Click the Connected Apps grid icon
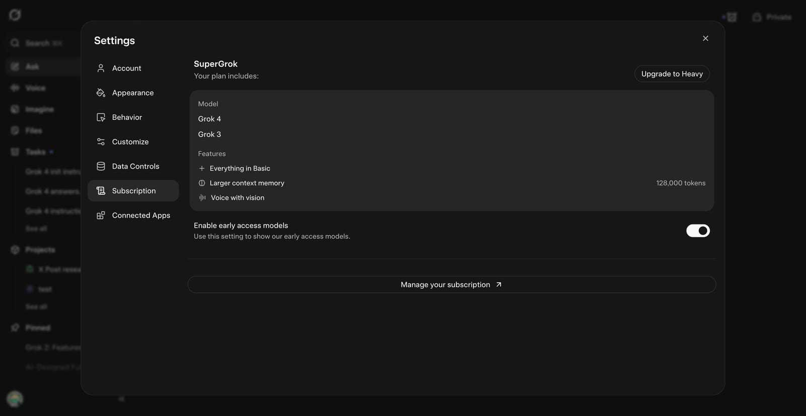The width and height of the screenshot is (806, 416). (x=101, y=215)
